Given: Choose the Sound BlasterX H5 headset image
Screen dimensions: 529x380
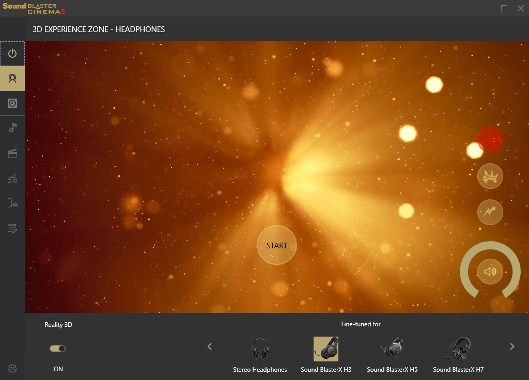Looking at the screenshot, I should click(x=392, y=349).
